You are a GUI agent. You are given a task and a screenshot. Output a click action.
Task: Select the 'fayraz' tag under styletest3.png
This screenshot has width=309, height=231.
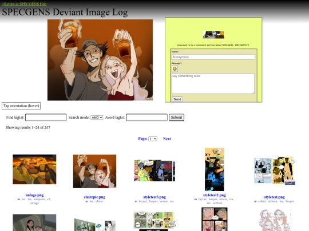click(143, 201)
